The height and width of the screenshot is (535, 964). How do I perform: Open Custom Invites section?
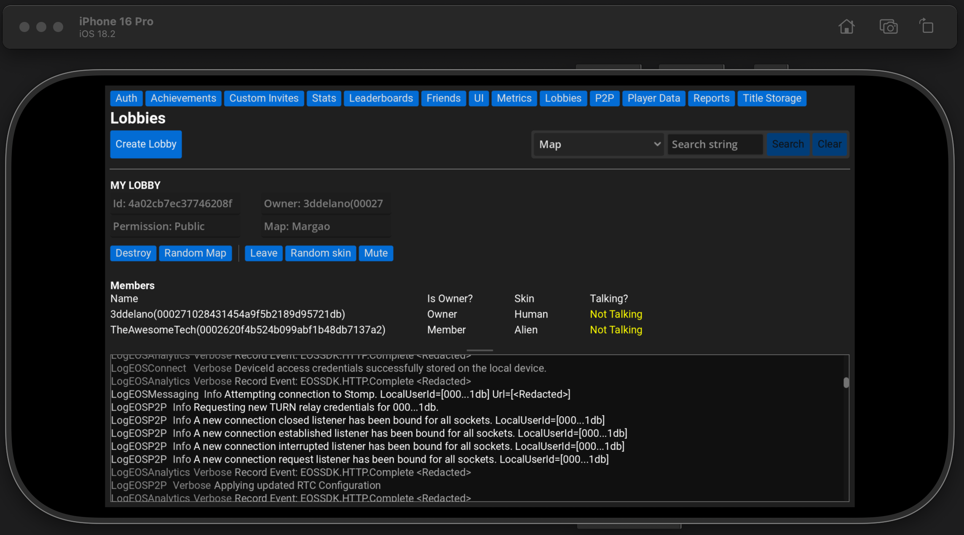264,98
